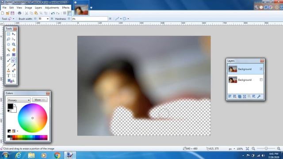The height and width of the screenshot is (159, 283).
Task: Open the px units dropdown in status bar
Action: pyautogui.click(x=234, y=149)
